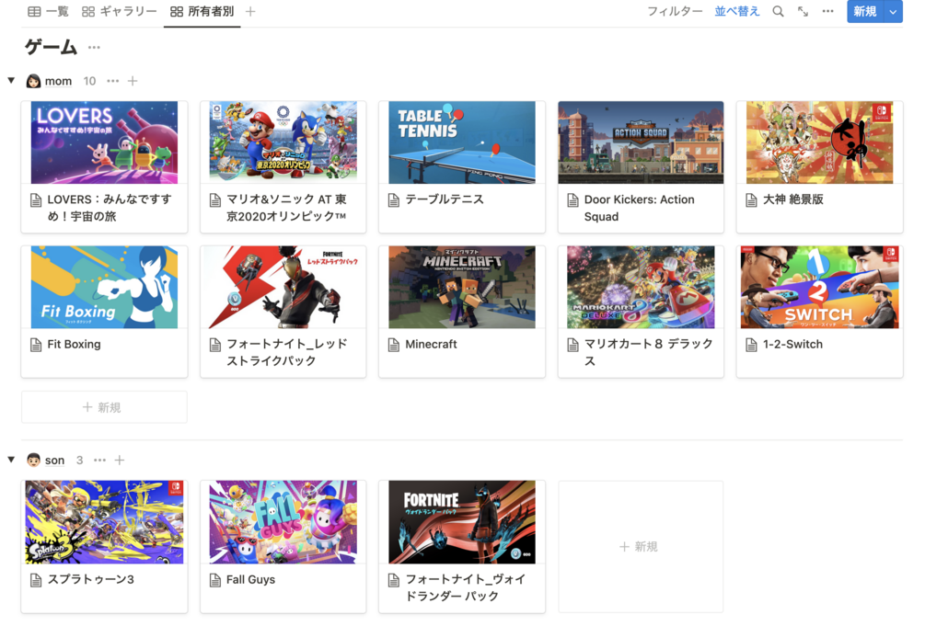The width and height of the screenshot is (925, 626).
Task: Click the son group name label
Action: (x=55, y=460)
